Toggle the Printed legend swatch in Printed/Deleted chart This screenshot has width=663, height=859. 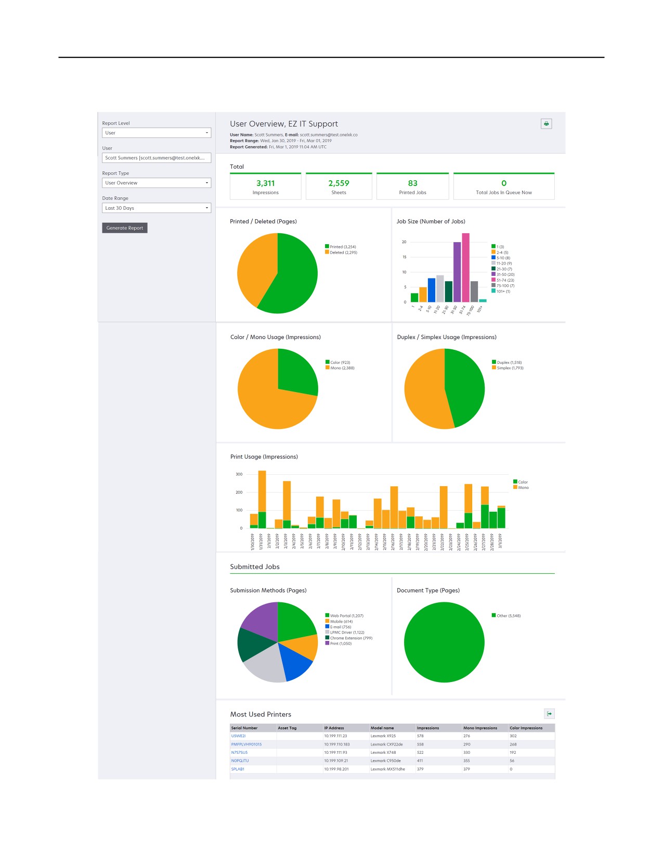coord(327,247)
